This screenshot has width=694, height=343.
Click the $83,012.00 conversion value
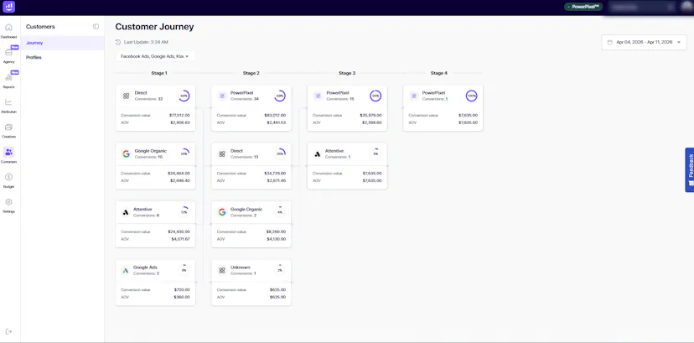(x=275, y=115)
